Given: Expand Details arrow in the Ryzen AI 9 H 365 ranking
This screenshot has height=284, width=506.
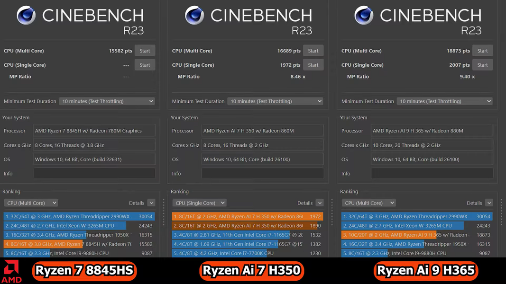Looking at the screenshot, I should click(489, 203).
